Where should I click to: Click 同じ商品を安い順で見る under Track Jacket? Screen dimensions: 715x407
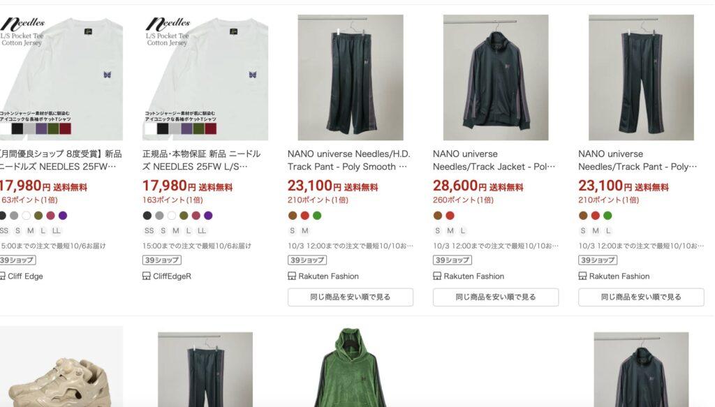496,297
